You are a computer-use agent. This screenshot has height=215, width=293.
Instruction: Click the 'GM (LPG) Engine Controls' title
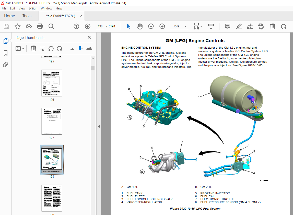(x=195, y=41)
